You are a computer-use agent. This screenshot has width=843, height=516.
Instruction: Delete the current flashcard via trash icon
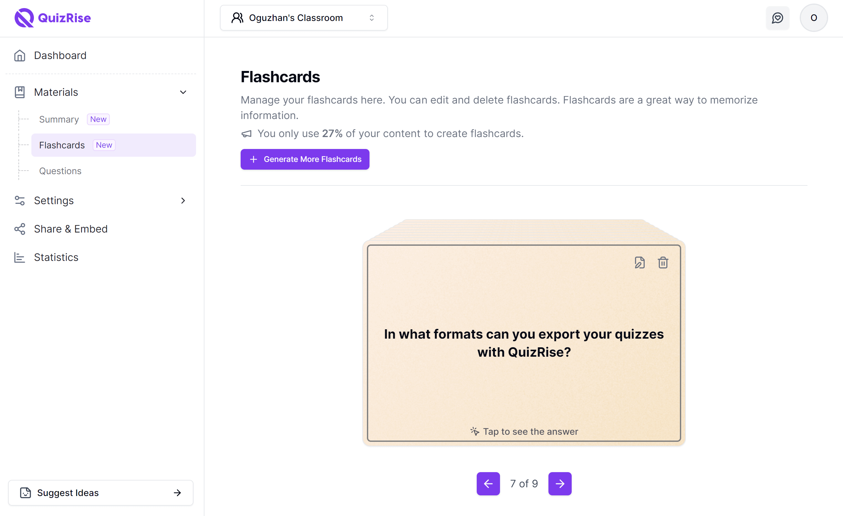(x=663, y=263)
